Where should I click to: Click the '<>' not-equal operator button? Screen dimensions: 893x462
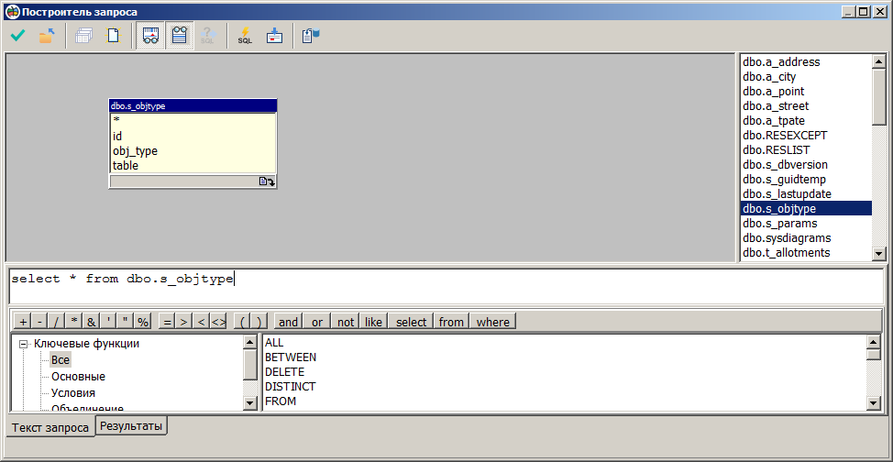click(218, 322)
